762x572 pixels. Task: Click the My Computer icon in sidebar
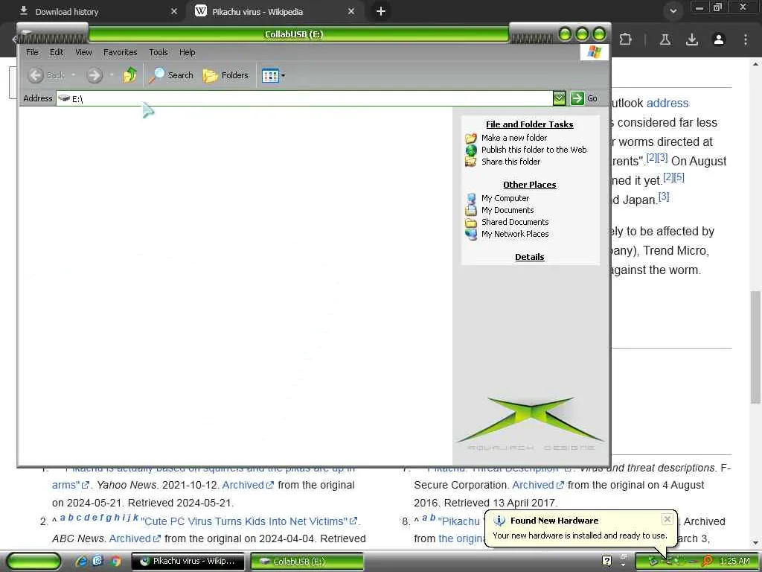pyautogui.click(x=471, y=198)
